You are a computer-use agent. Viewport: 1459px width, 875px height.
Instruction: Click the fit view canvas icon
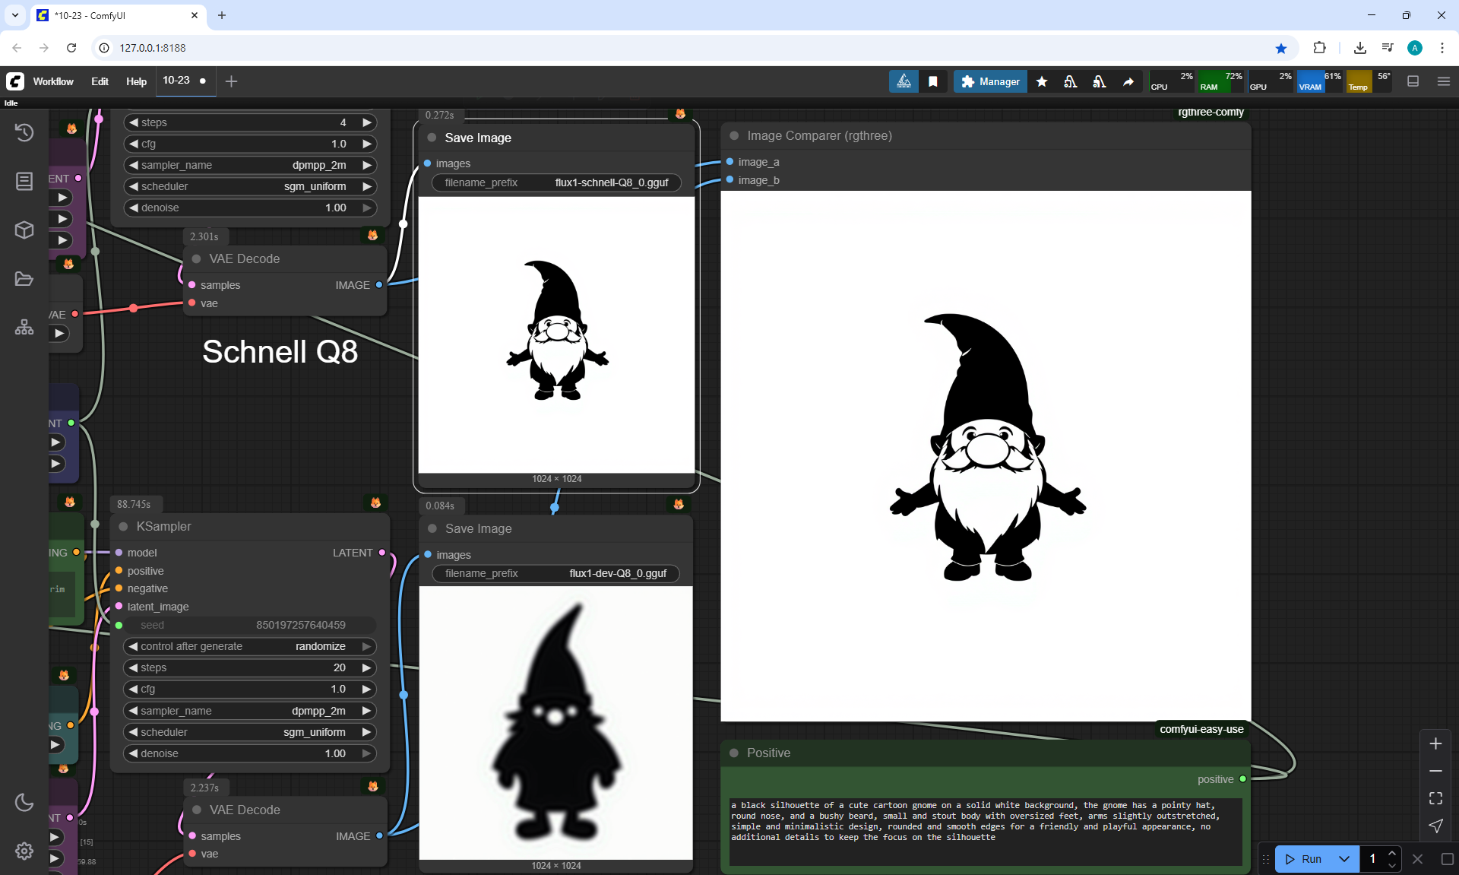[x=1435, y=798]
